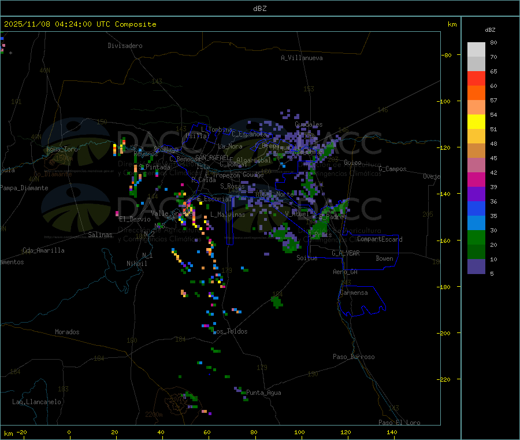The width and height of the screenshot is (520, 440).
Task: Click the light blue 30-35 dBZ swatch
Action: [476, 223]
